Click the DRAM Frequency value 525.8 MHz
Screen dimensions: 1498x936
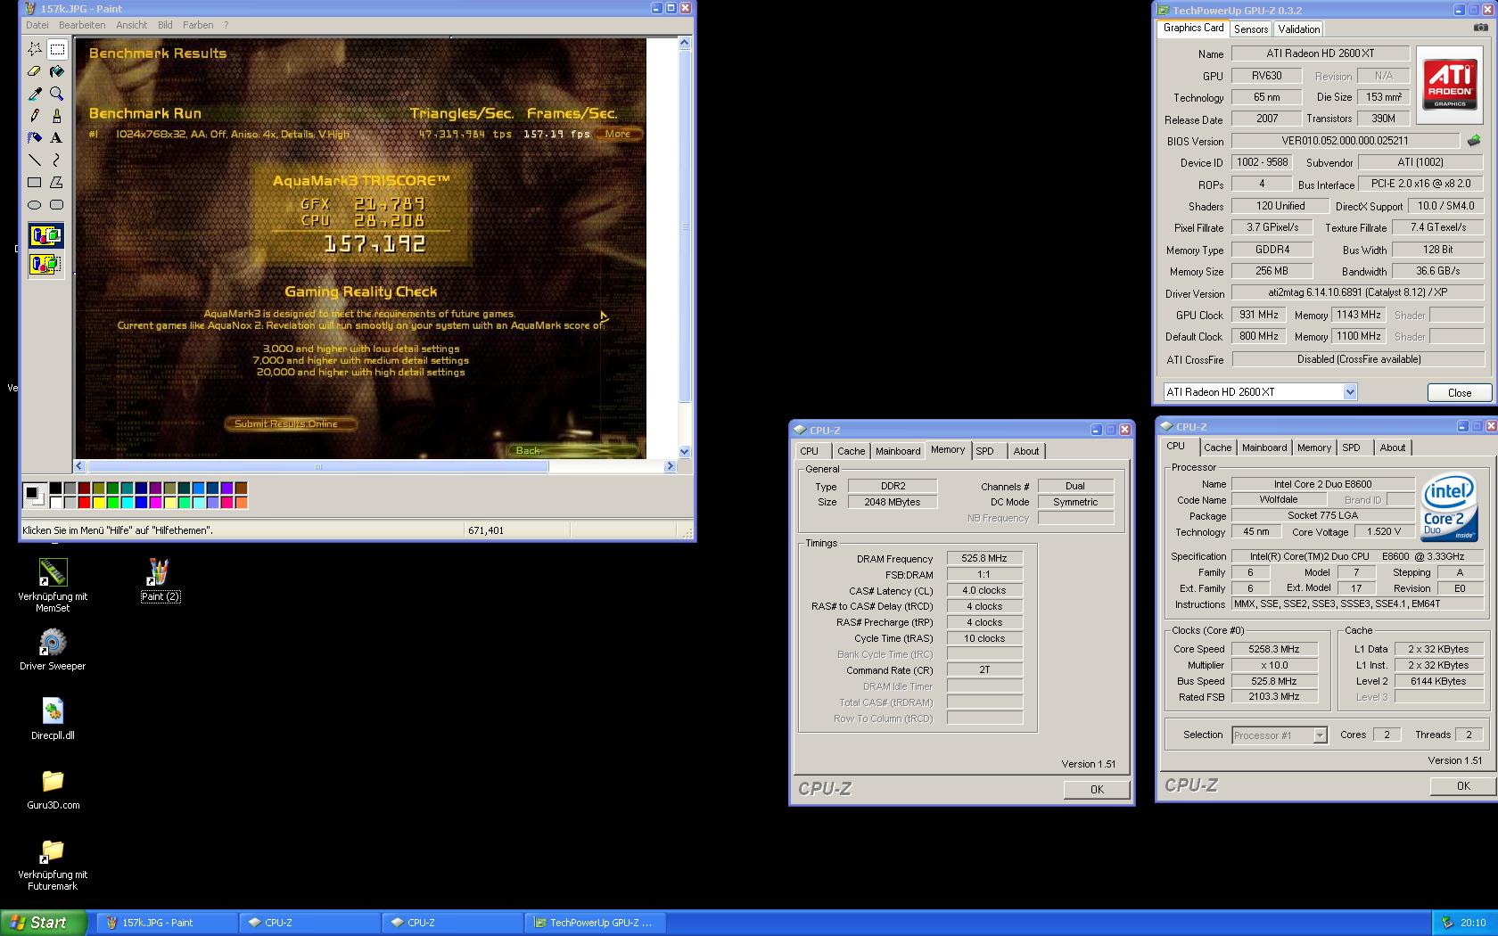click(984, 559)
